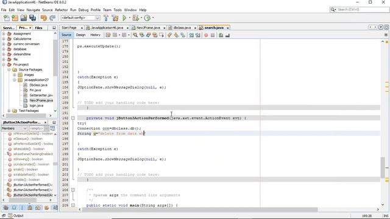Collapse the jButton3ActionPerformed code fold
Image resolution: width=390 pixels, height=219 pixels.
click(x=73, y=118)
